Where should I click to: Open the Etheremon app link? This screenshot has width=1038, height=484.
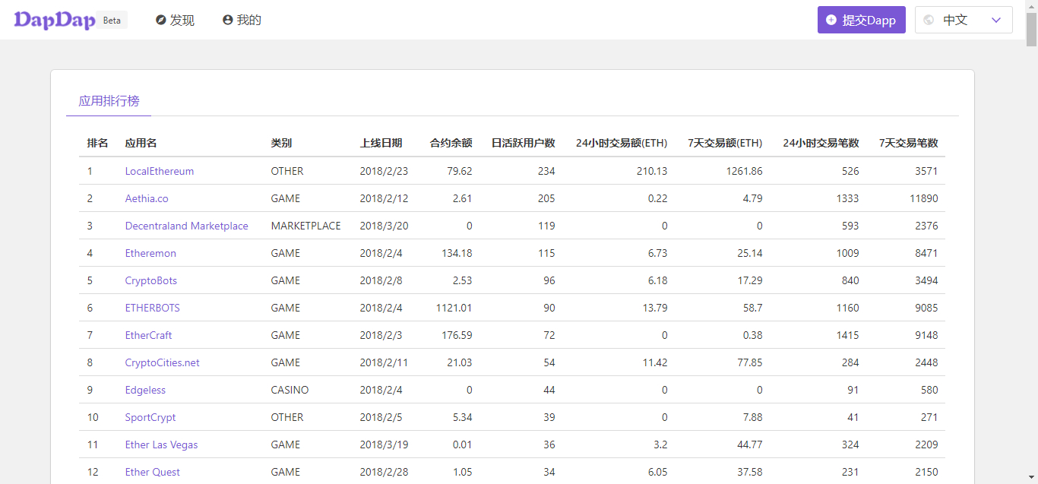[150, 253]
